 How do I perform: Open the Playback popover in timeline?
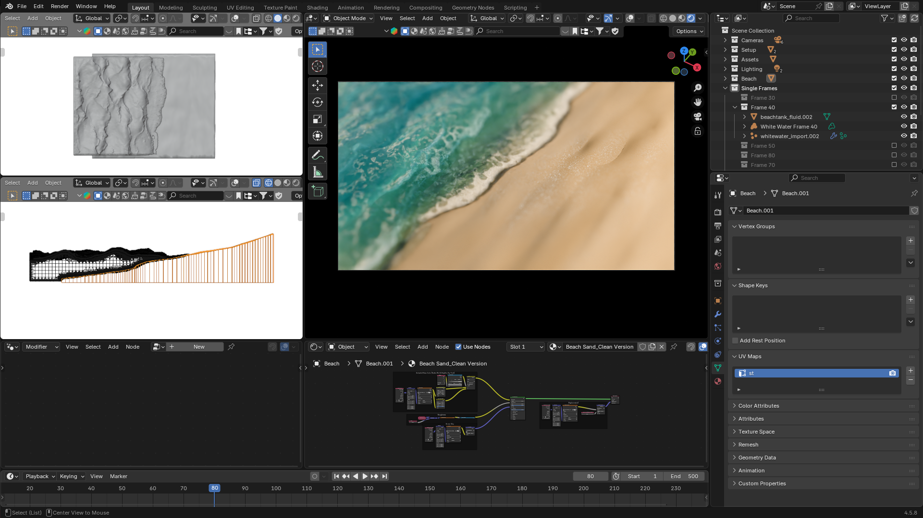point(40,476)
